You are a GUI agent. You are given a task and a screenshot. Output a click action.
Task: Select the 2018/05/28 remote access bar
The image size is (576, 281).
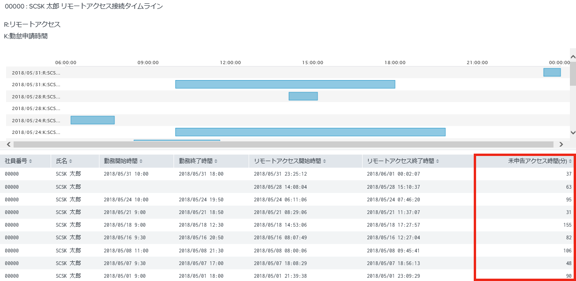303,96
